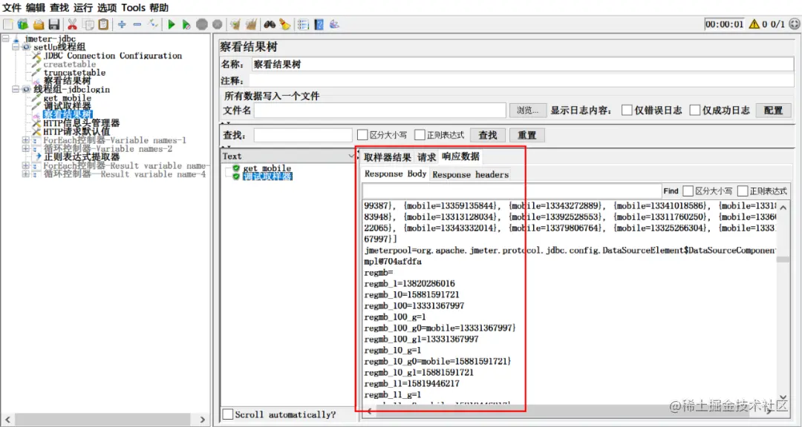Collapse the jmeter-jdbc root node
This screenshot has height=427, width=802.
coord(6,39)
